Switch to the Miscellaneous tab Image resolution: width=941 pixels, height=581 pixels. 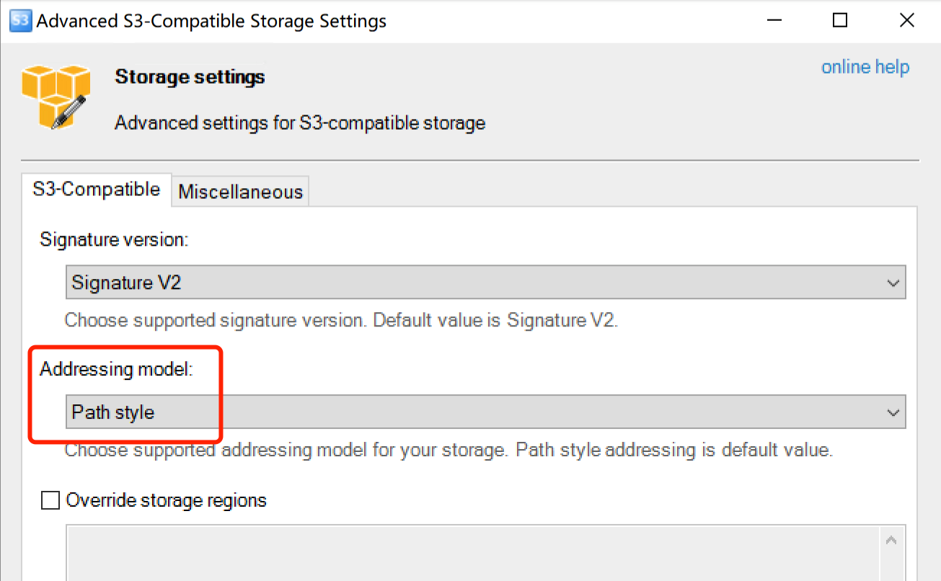coord(241,192)
